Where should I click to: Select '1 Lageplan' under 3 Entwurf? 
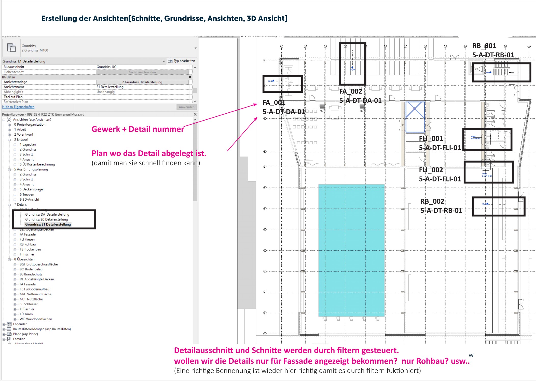point(28,144)
